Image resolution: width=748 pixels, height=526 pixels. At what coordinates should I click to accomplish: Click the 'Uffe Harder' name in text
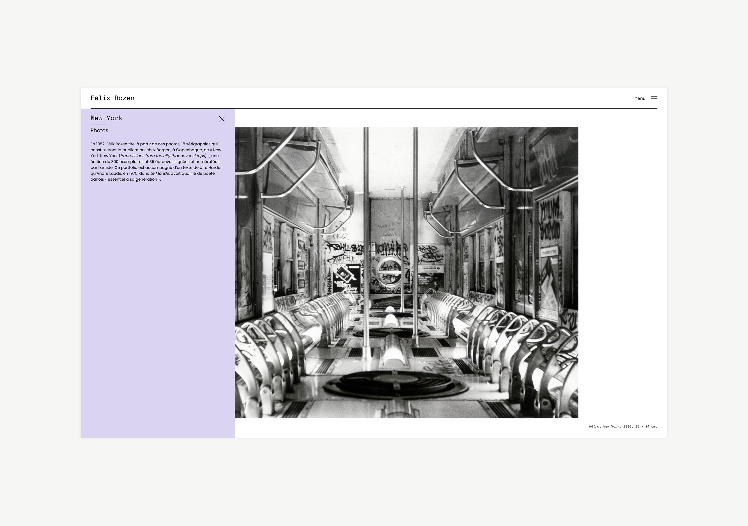point(210,167)
